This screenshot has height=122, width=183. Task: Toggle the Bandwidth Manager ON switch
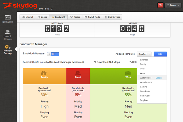[x=53, y=54]
